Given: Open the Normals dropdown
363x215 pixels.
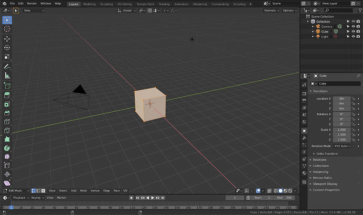Looking at the screenshot, I should 271,10.
